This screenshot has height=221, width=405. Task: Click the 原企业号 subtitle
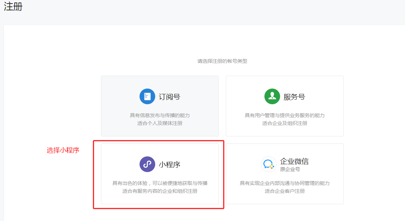coord(290,169)
